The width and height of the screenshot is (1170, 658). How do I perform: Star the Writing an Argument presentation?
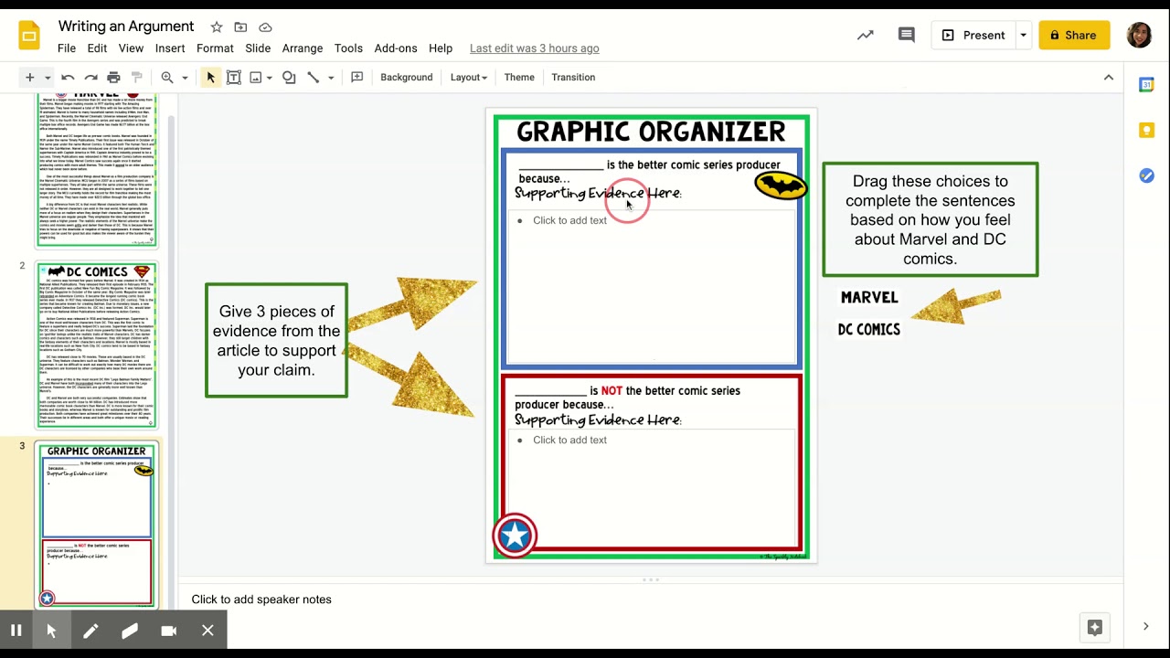(217, 27)
